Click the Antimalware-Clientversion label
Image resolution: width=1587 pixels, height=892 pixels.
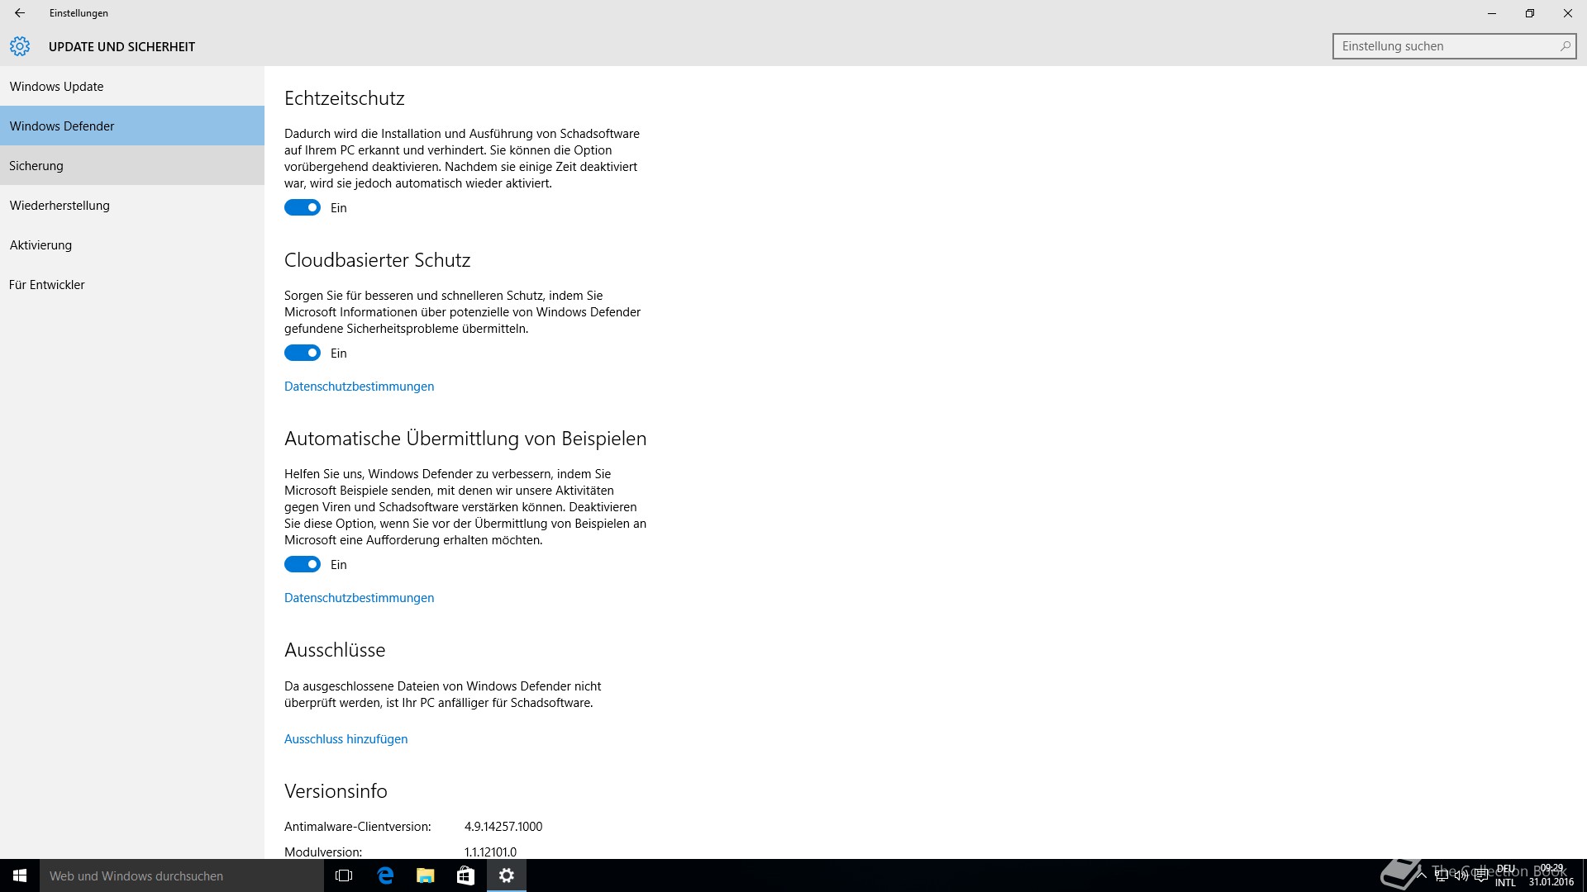358,826
